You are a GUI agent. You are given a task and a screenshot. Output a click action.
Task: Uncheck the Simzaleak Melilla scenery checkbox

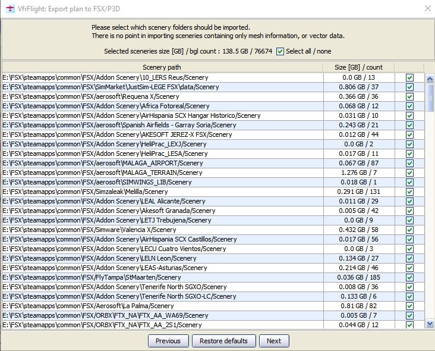[409, 192]
